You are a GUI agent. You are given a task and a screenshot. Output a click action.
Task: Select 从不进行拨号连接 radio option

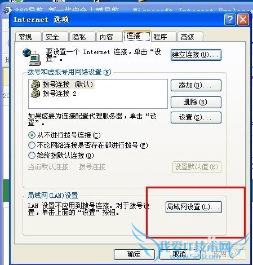[32, 135]
